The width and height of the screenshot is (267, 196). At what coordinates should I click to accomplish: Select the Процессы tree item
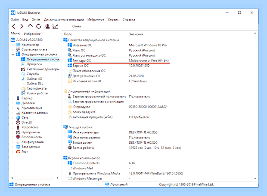[34, 64]
